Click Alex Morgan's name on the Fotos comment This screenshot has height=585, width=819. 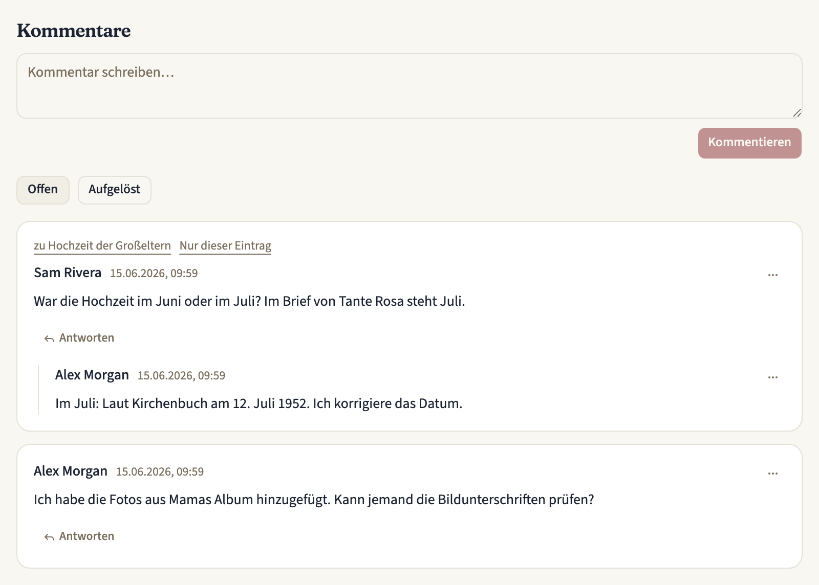pos(71,471)
